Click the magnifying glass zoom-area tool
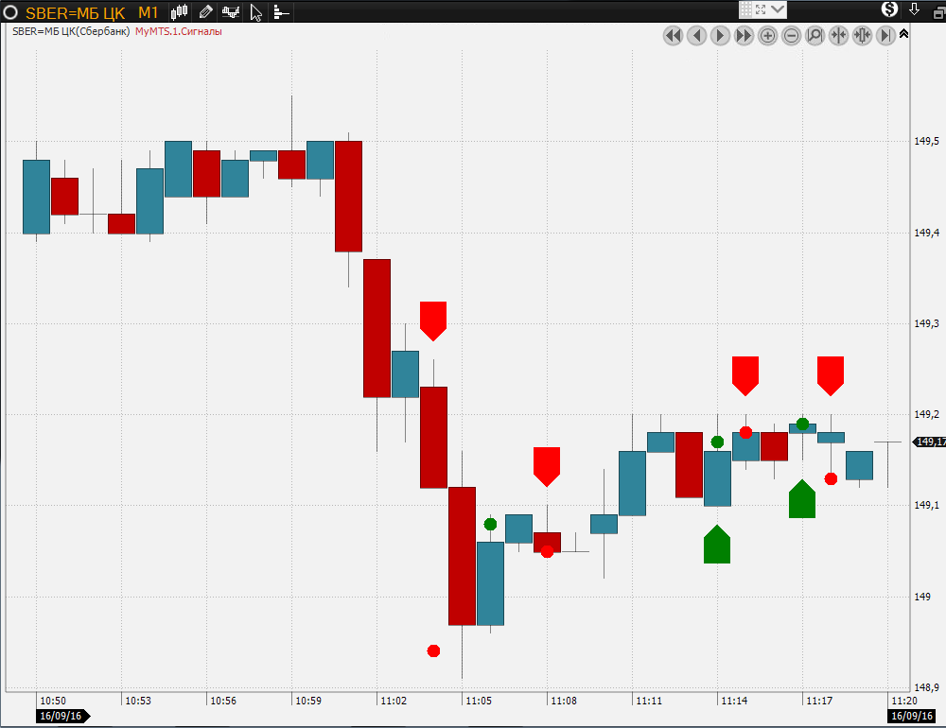946x728 pixels. coord(815,36)
